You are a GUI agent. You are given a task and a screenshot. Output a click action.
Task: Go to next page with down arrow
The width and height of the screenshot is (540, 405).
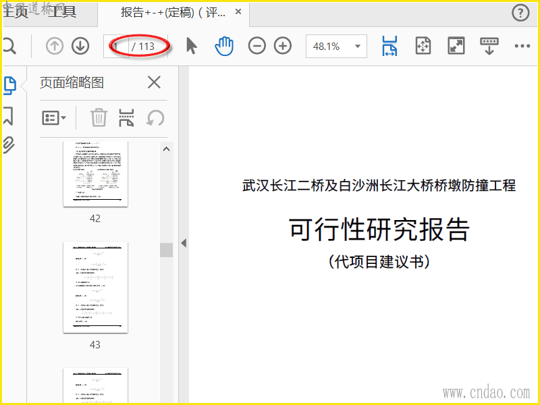tap(80, 46)
